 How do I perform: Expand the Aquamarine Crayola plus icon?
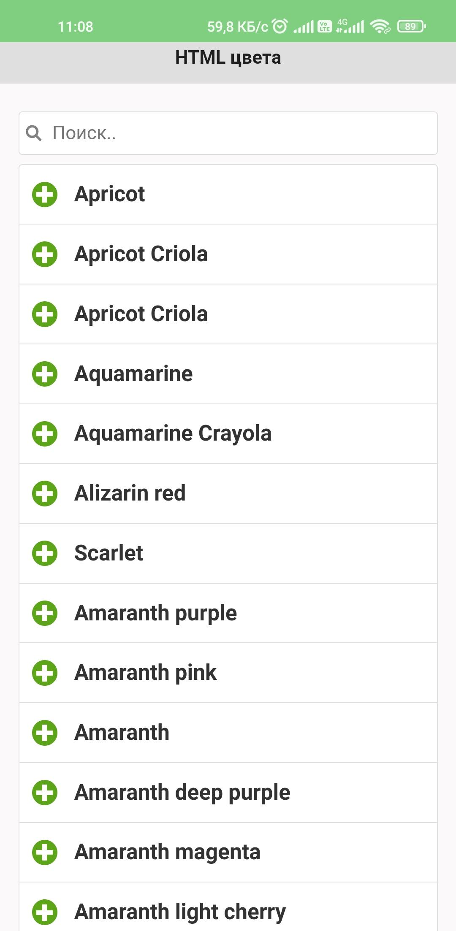(45, 434)
